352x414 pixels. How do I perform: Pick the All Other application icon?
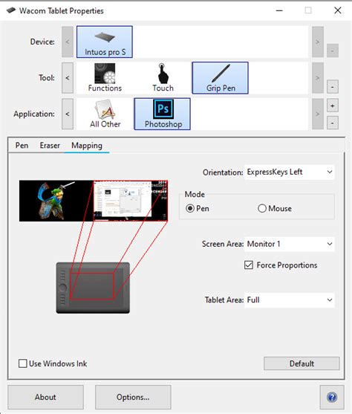tap(105, 114)
